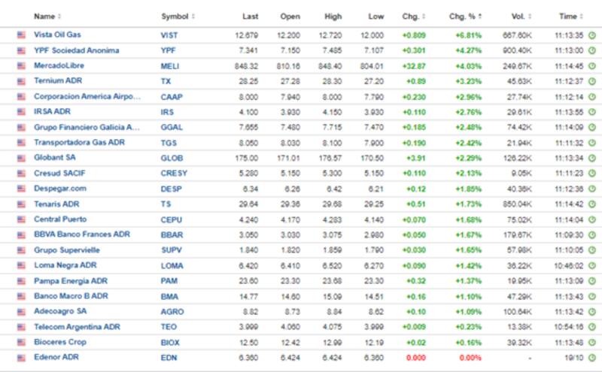
Task: Click the clock icon in Ternium ADR row
Action: pos(591,81)
